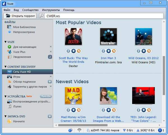Click the Mad Money thumbnail

click(x=73, y=95)
